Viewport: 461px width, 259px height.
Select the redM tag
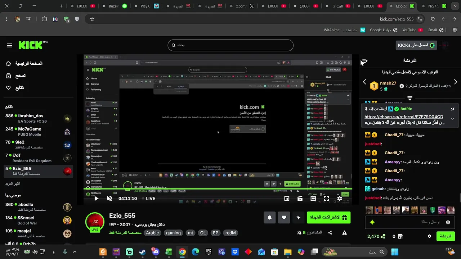click(230, 233)
